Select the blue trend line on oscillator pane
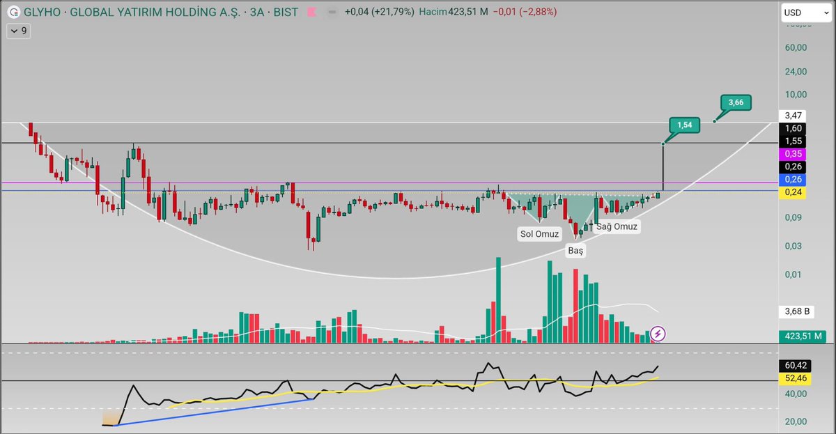 pyautogui.click(x=215, y=412)
